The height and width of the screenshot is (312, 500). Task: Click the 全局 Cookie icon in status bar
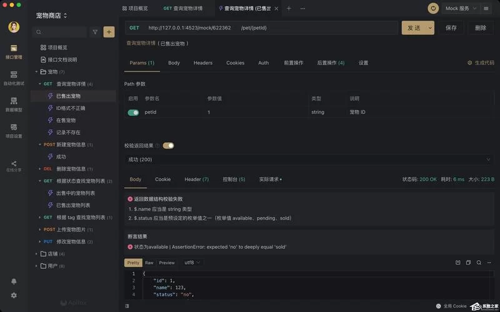click(439, 306)
